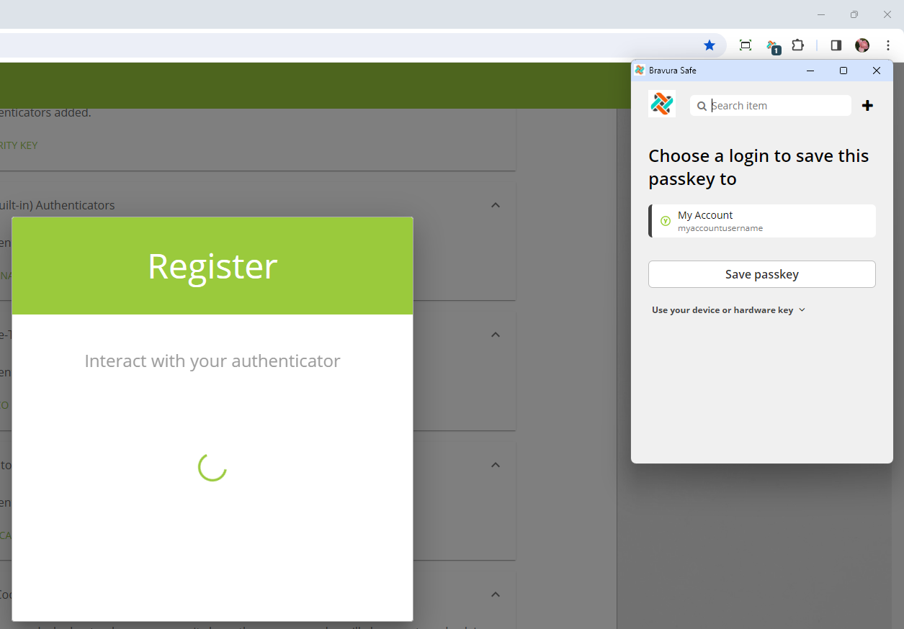This screenshot has width=904, height=629.
Task: Click the magnifying glass search icon
Action: pos(702,105)
